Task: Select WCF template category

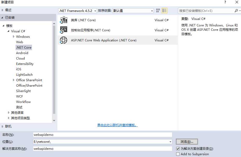Action: coord(19,96)
